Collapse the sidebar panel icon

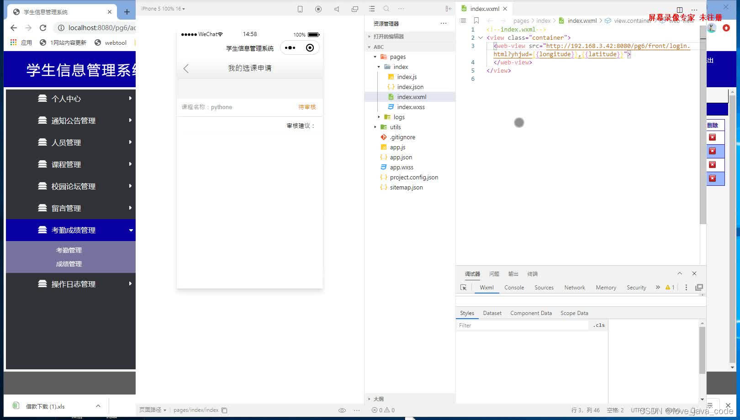click(448, 9)
